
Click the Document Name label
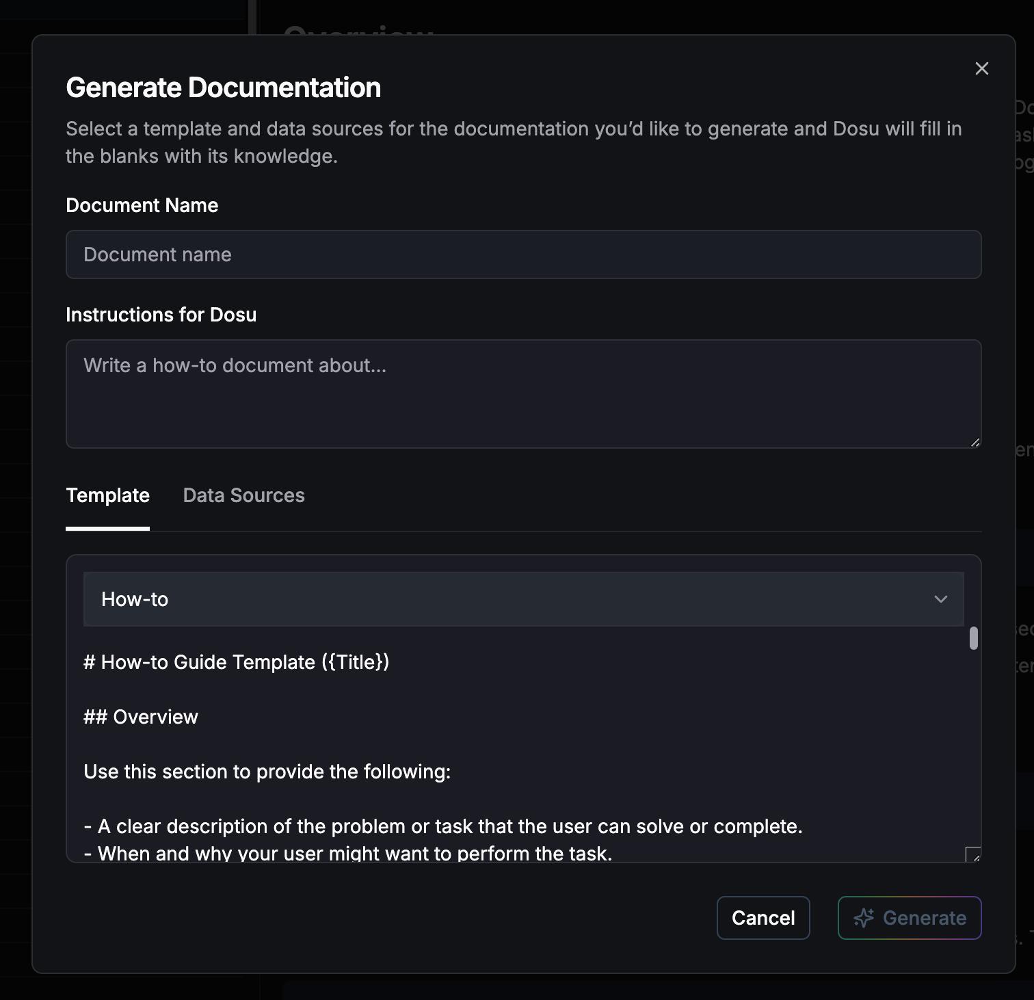tap(142, 205)
